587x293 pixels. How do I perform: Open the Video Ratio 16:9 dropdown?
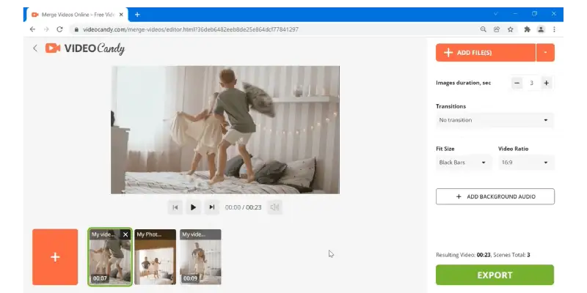click(525, 163)
